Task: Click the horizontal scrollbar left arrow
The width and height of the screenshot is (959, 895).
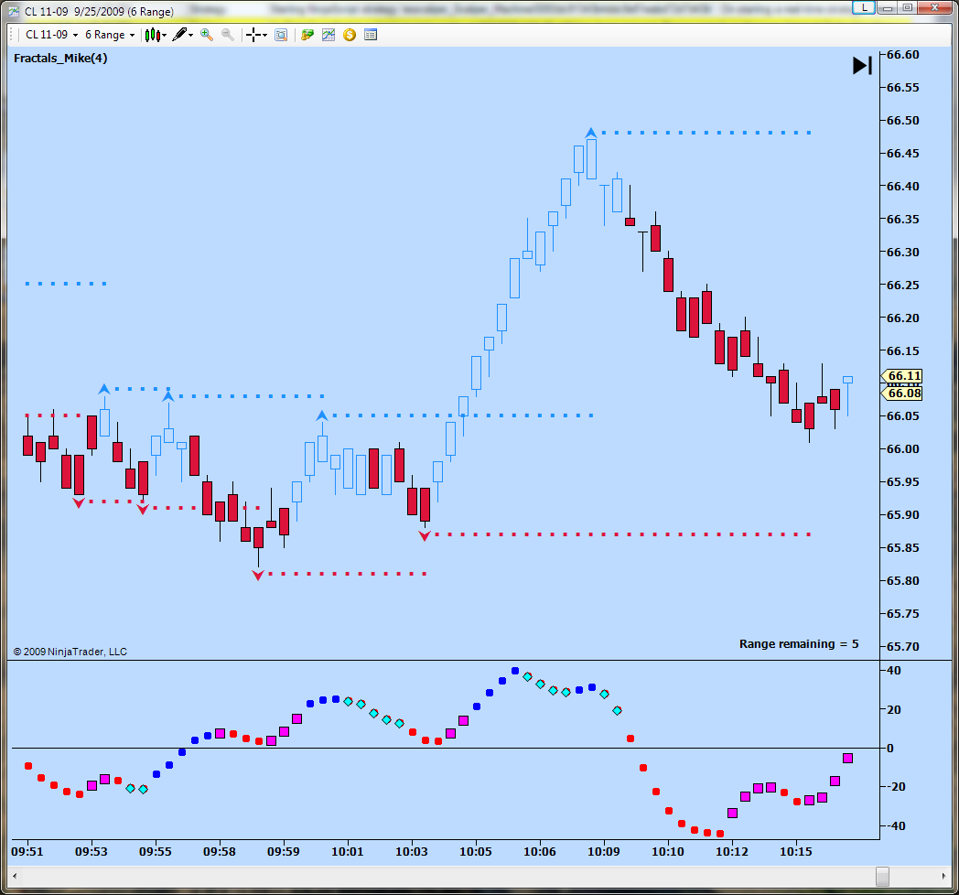Action: pos(15,876)
